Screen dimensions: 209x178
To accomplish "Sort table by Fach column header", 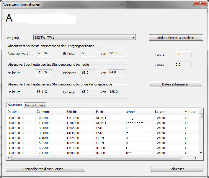I will [x=109, y=112].
